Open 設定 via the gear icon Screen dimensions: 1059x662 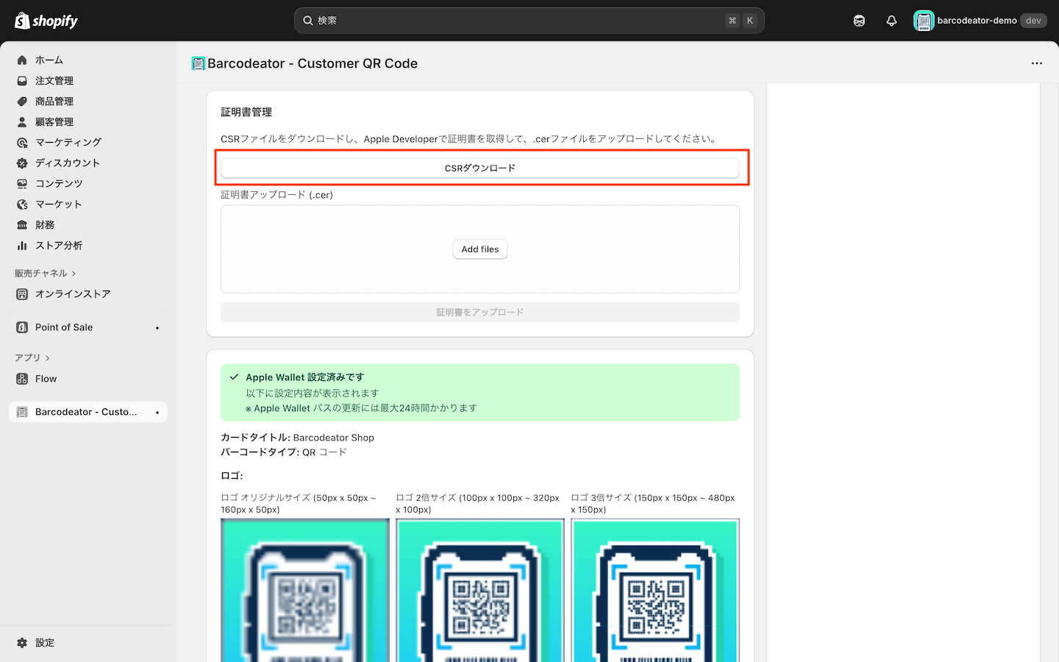21,642
